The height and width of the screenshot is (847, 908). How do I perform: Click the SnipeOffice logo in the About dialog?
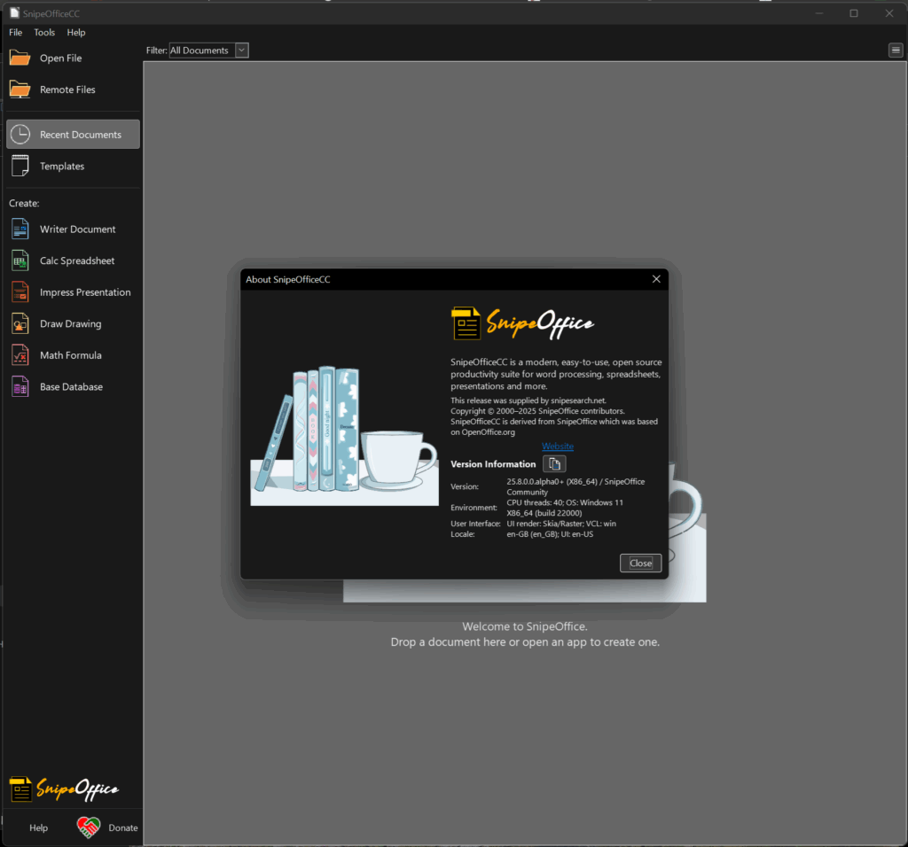(522, 322)
